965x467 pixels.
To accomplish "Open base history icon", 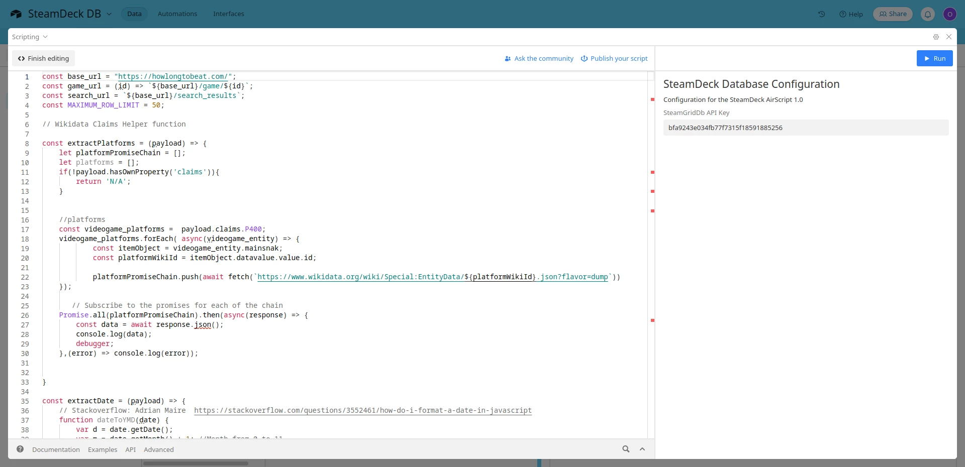I will [822, 14].
